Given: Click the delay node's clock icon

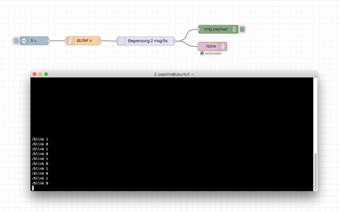Looking at the screenshot, I should click(x=121, y=41).
